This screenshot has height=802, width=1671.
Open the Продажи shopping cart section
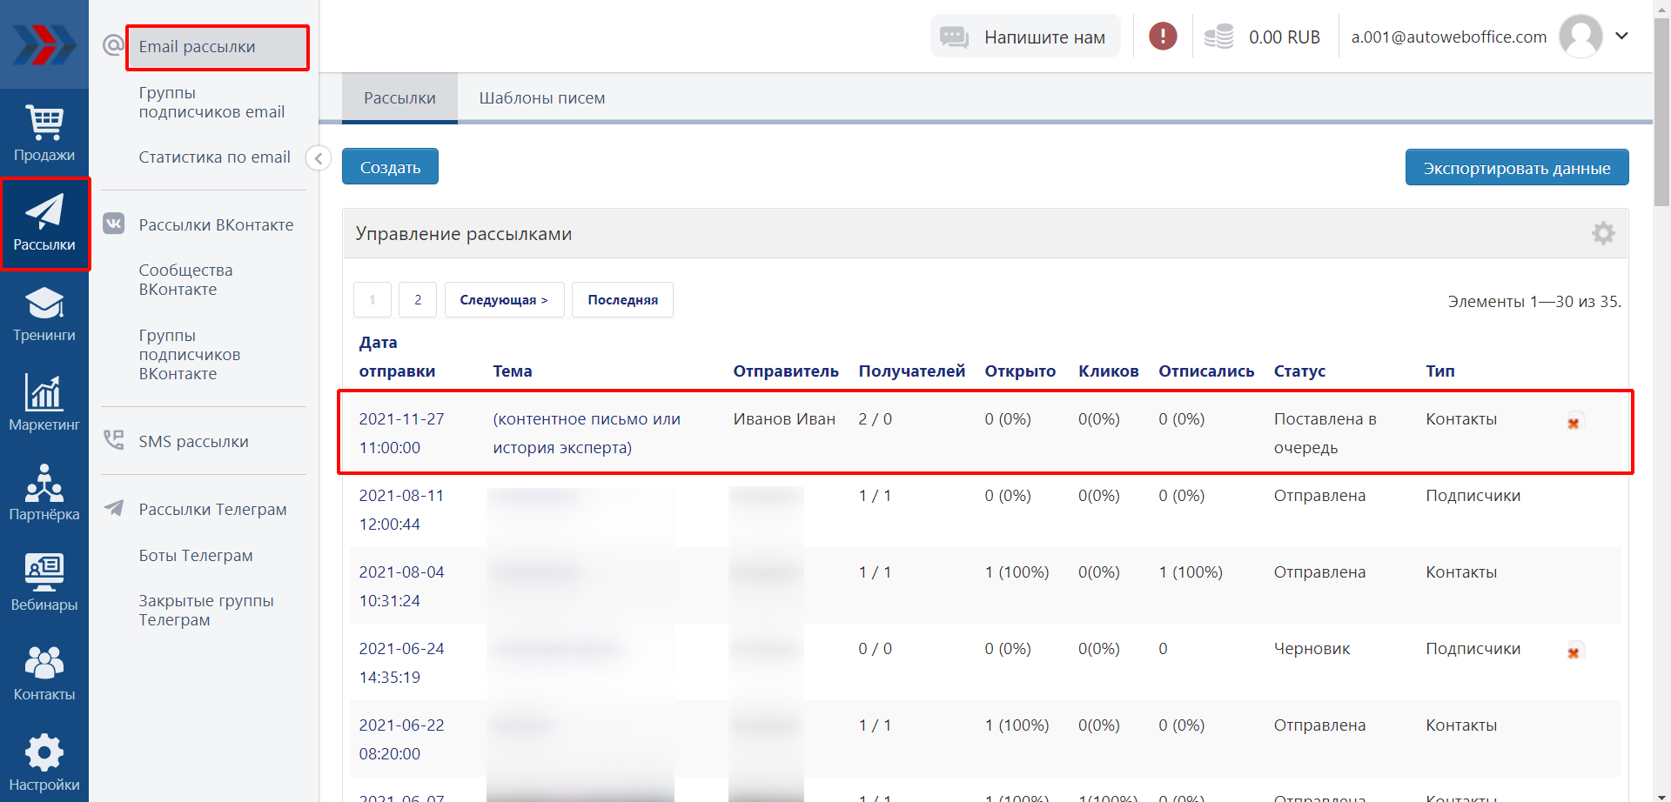point(44,133)
